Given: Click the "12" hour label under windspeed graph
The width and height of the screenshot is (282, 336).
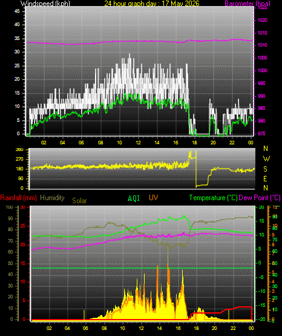Looking at the screenshot, I should tap(138, 143).
